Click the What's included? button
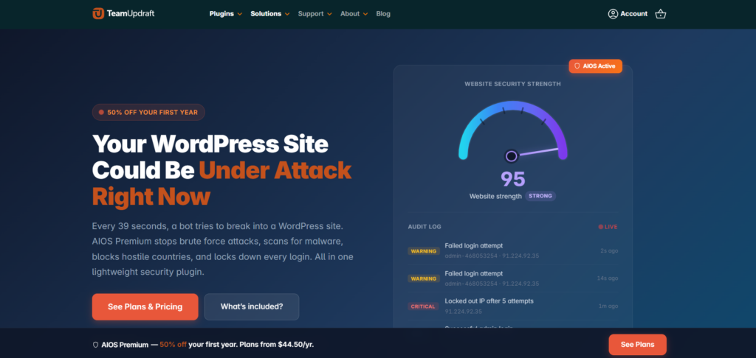This screenshot has height=358, width=756. (x=252, y=306)
